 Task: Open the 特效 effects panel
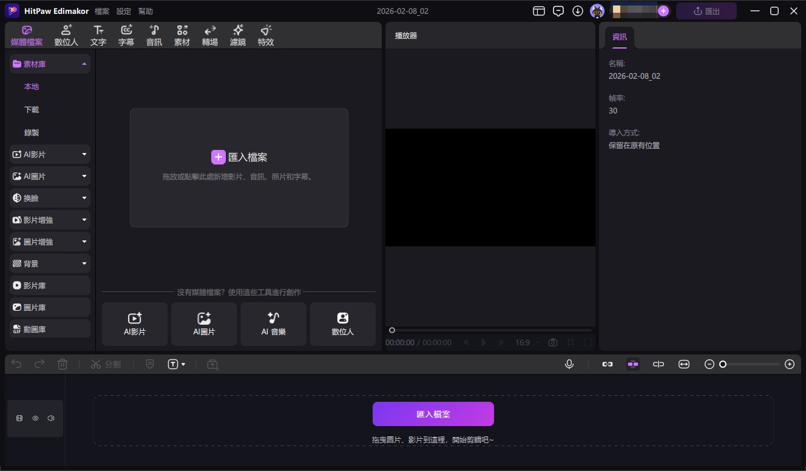[265, 35]
